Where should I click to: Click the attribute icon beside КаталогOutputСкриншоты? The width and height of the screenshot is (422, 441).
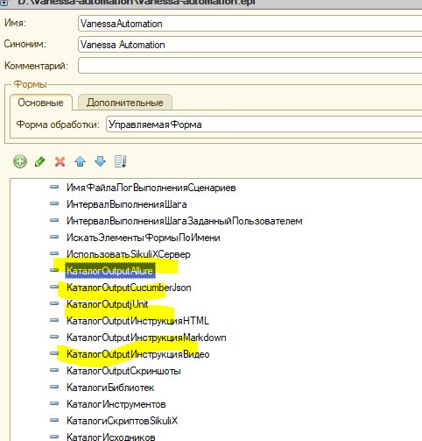point(54,370)
